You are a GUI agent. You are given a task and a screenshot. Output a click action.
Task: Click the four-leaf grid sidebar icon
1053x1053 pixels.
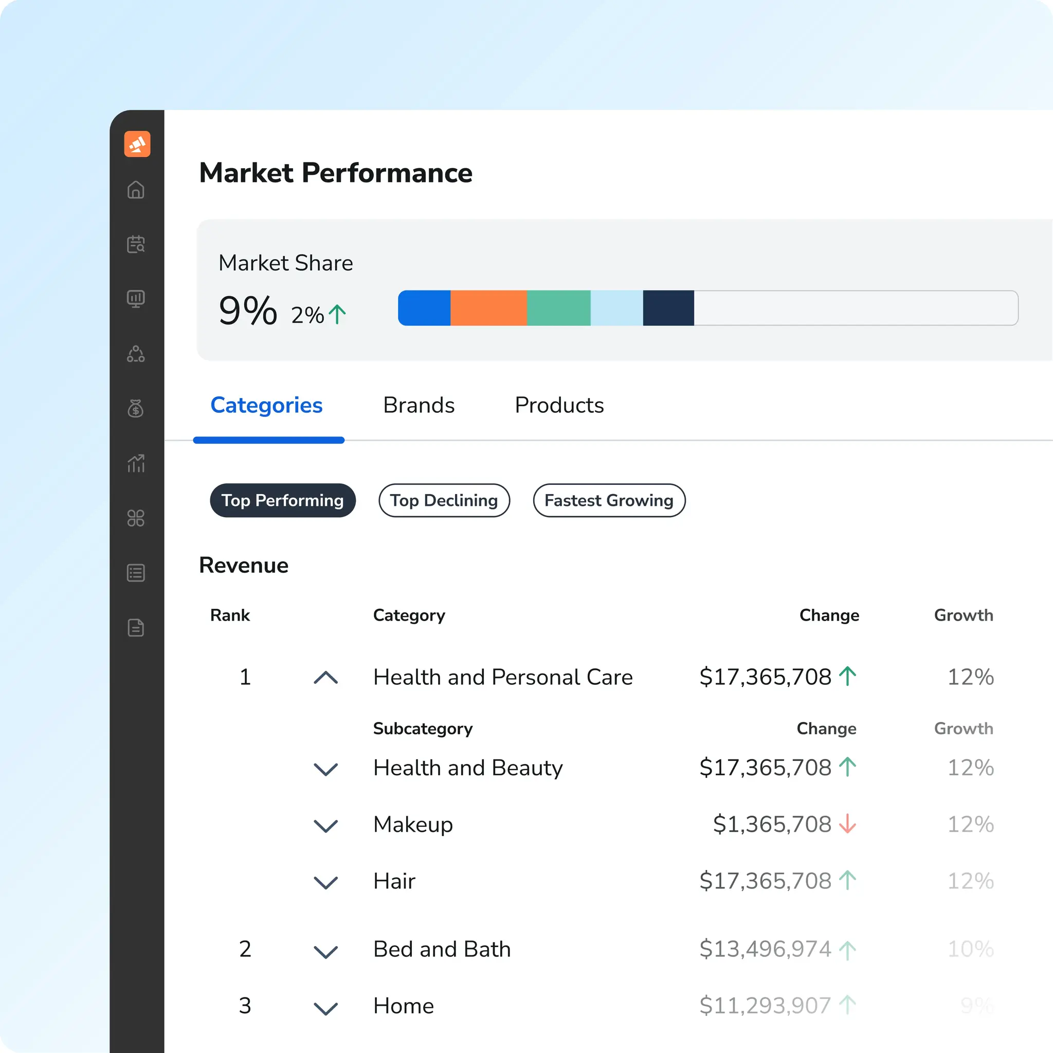[x=136, y=518]
